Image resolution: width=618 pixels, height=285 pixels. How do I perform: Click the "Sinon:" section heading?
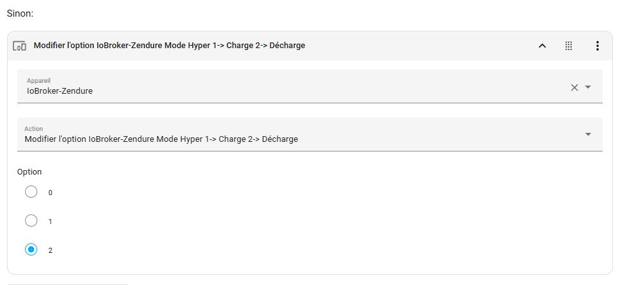(20, 13)
